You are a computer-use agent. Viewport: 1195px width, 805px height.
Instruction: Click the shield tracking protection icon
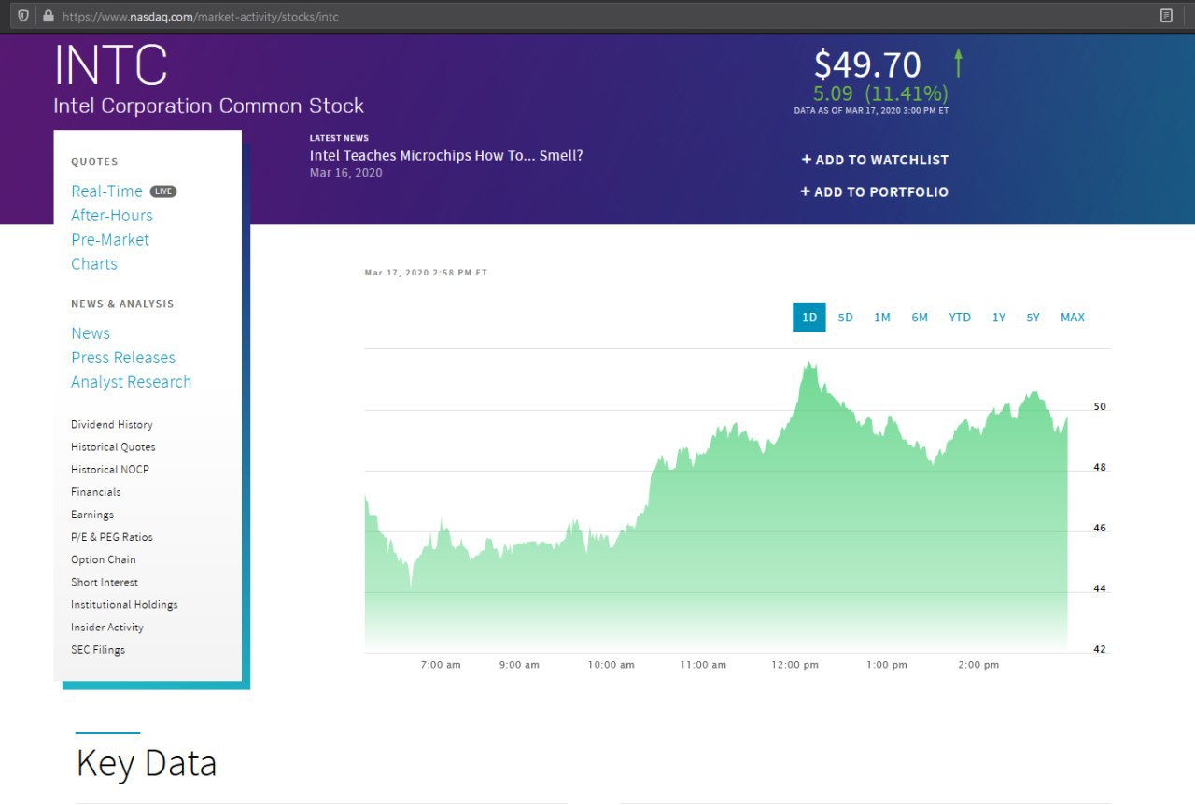[x=23, y=16]
